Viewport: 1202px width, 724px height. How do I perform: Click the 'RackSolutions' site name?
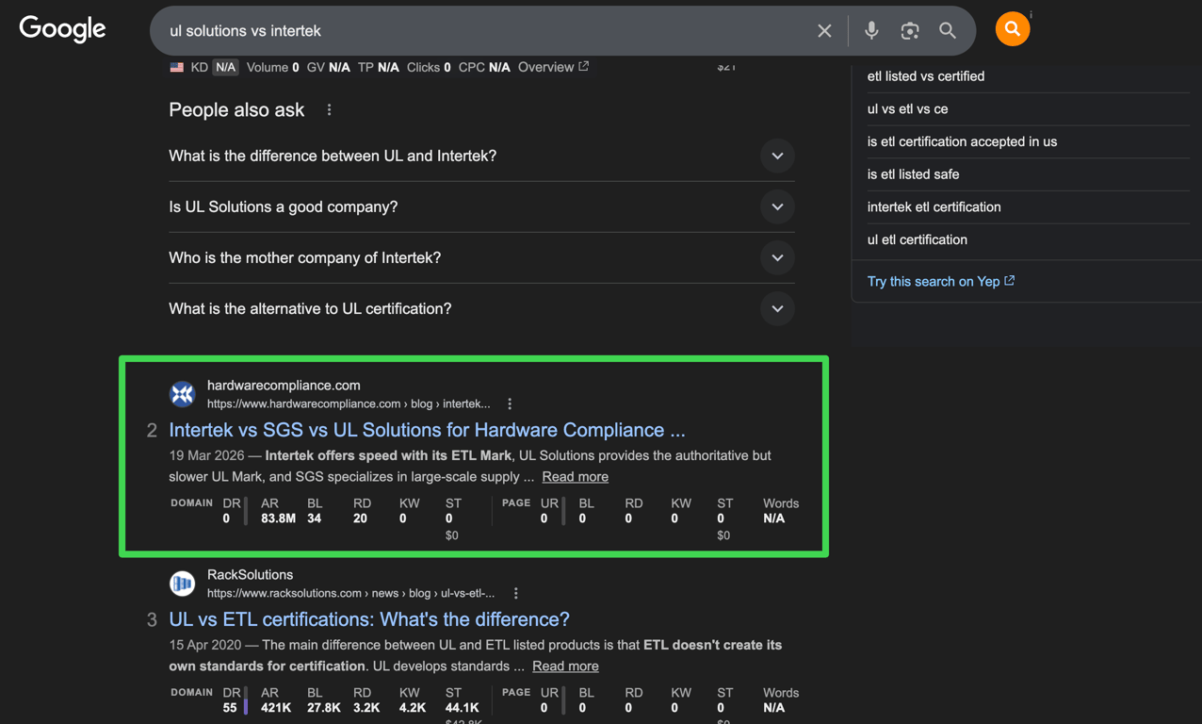point(250,575)
